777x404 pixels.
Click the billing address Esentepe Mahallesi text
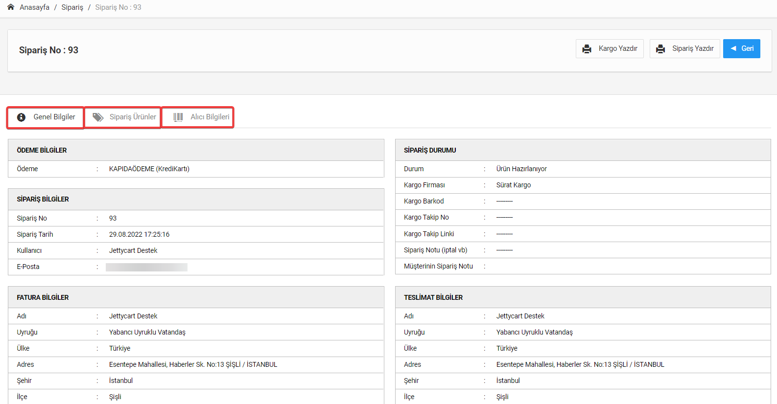193,364
